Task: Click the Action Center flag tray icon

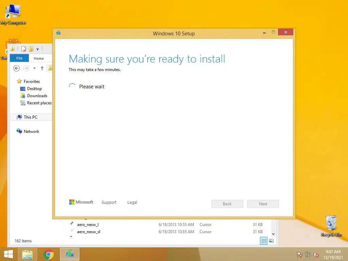Action: 299,254
